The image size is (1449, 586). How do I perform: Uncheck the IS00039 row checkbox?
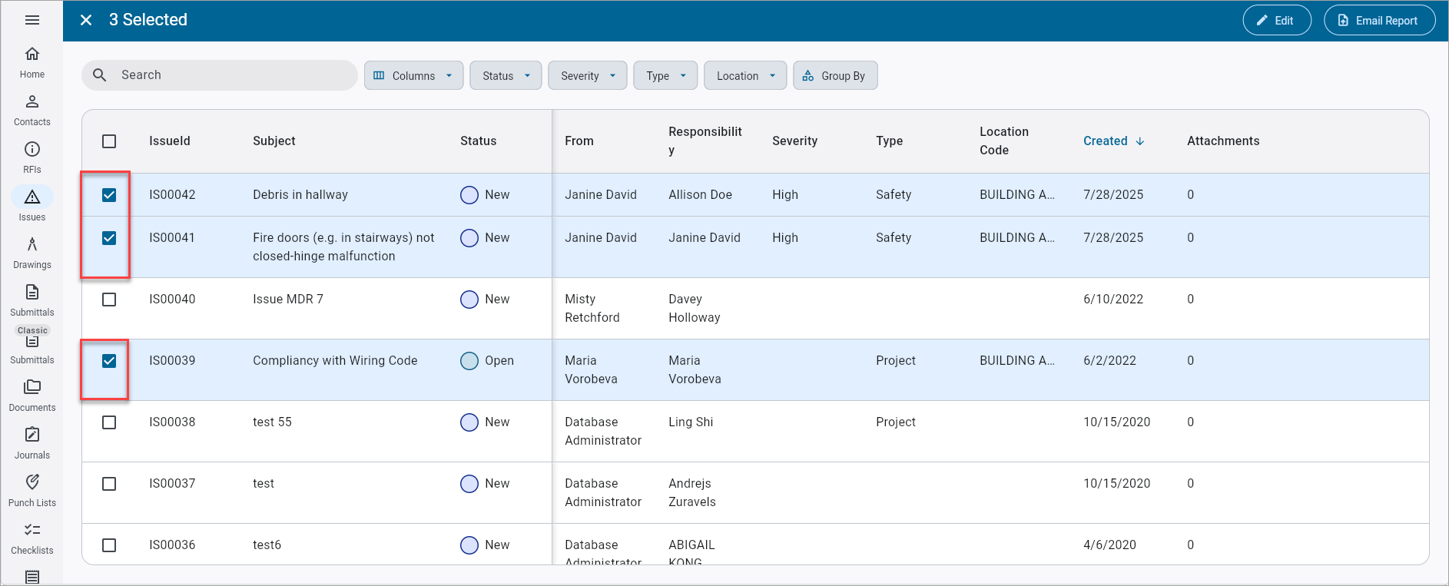click(x=109, y=361)
